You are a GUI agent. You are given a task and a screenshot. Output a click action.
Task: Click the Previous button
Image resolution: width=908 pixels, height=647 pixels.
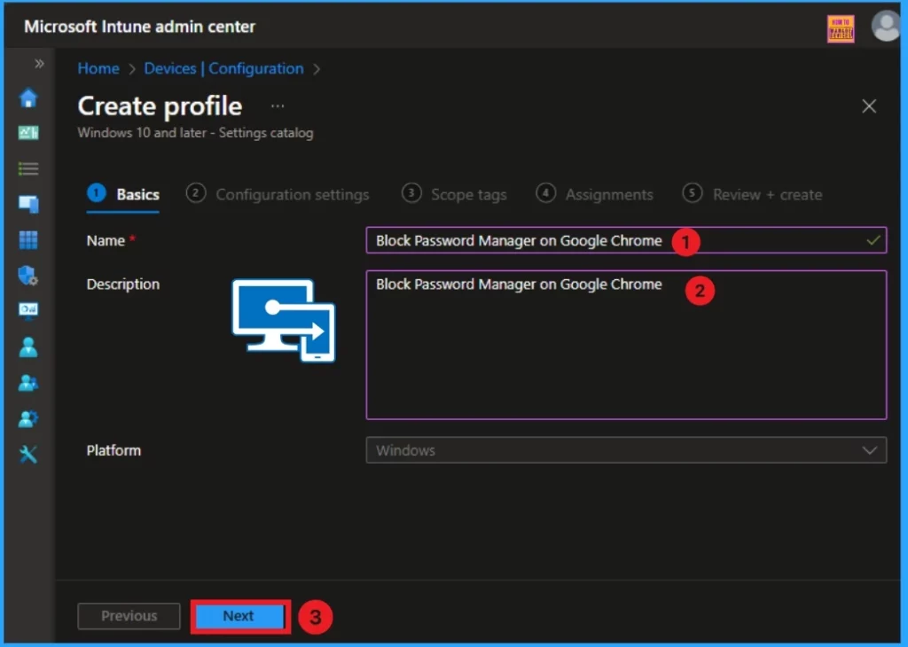129,616
